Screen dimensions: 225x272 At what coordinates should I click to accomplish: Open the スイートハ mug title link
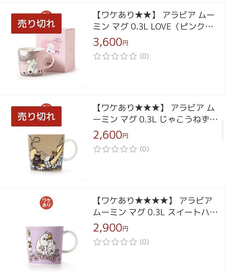155,206
